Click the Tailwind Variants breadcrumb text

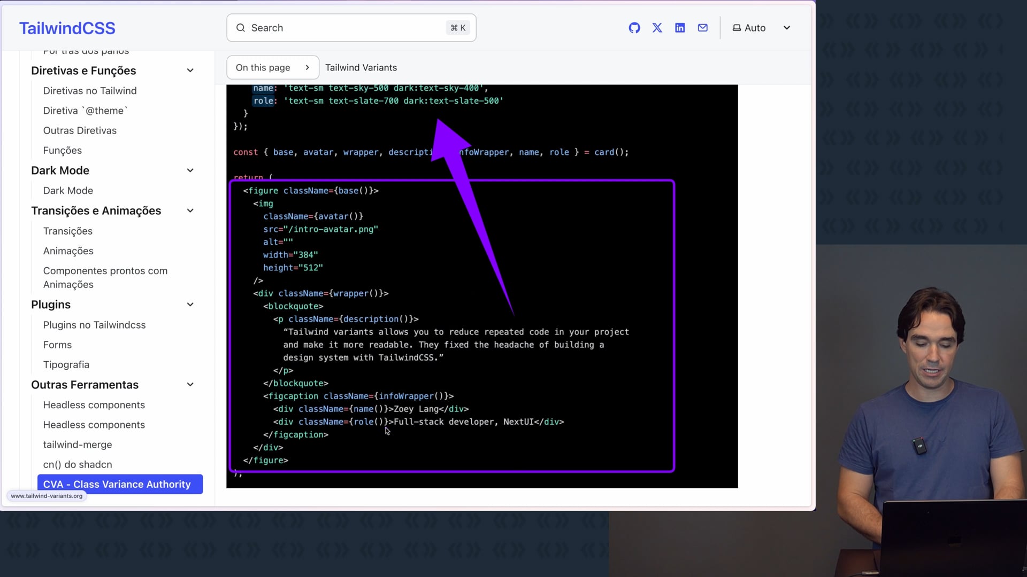[x=361, y=68]
